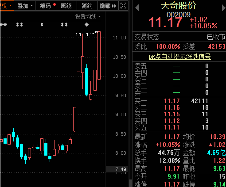Image resolution: width=226 pixels, height=187 pixels.
Task: Click the 委比 100.00% value
Action: (168, 46)
